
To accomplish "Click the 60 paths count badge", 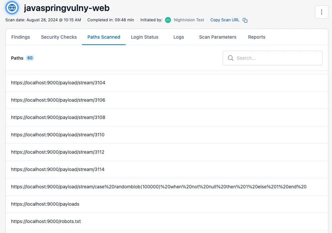I will [30, 58].
